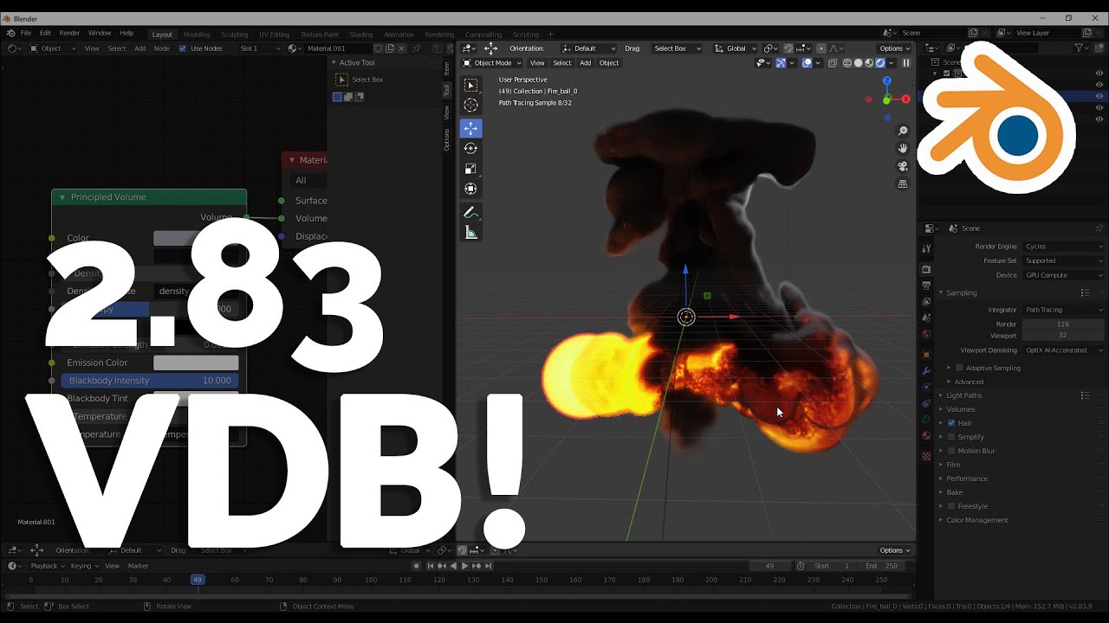Pause the viewport render preview
Screen dimensions: 1109x623
click(x=906, y=62)
